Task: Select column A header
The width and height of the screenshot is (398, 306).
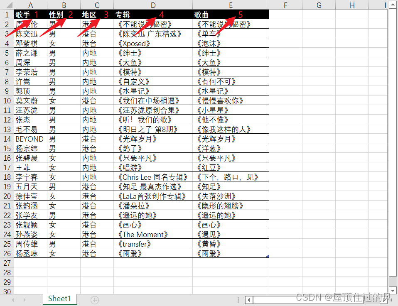Action: [x=30, y=5]
